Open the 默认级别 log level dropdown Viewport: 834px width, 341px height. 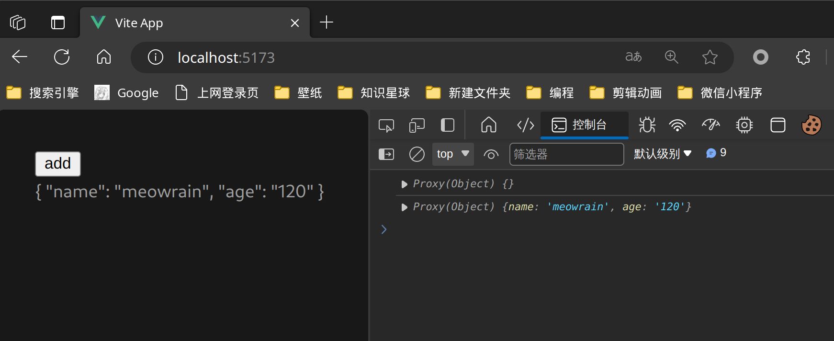[x=663, y=154]
